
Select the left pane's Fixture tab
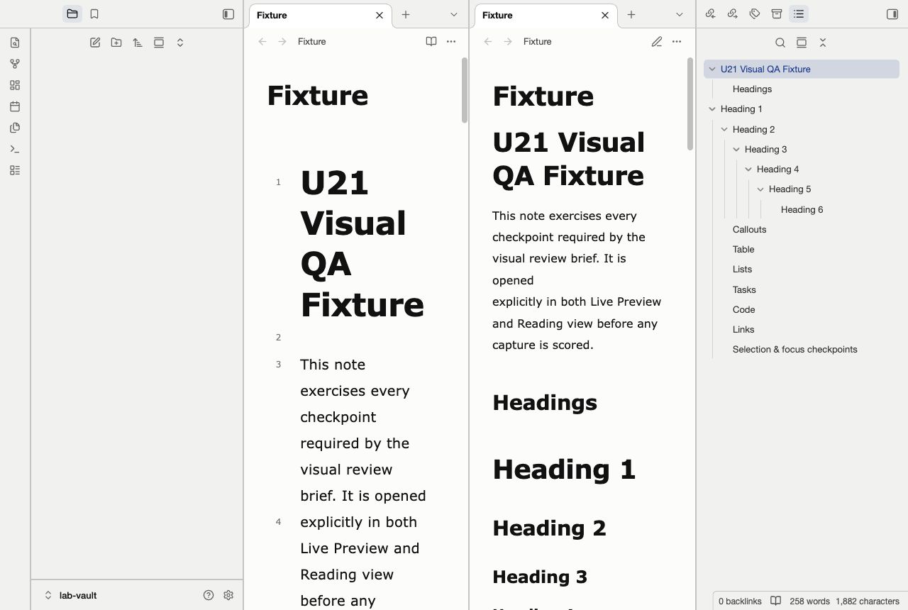tap(320, 15)
